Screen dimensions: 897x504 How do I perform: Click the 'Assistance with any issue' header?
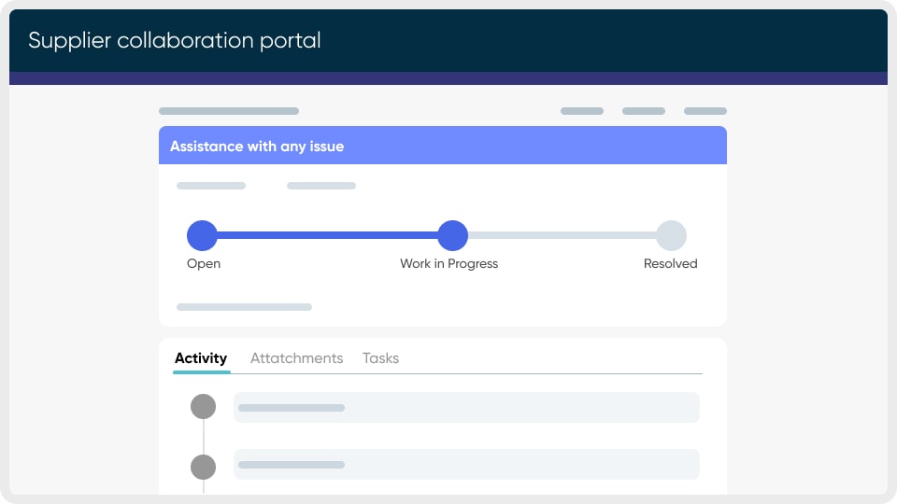[256, 147]
